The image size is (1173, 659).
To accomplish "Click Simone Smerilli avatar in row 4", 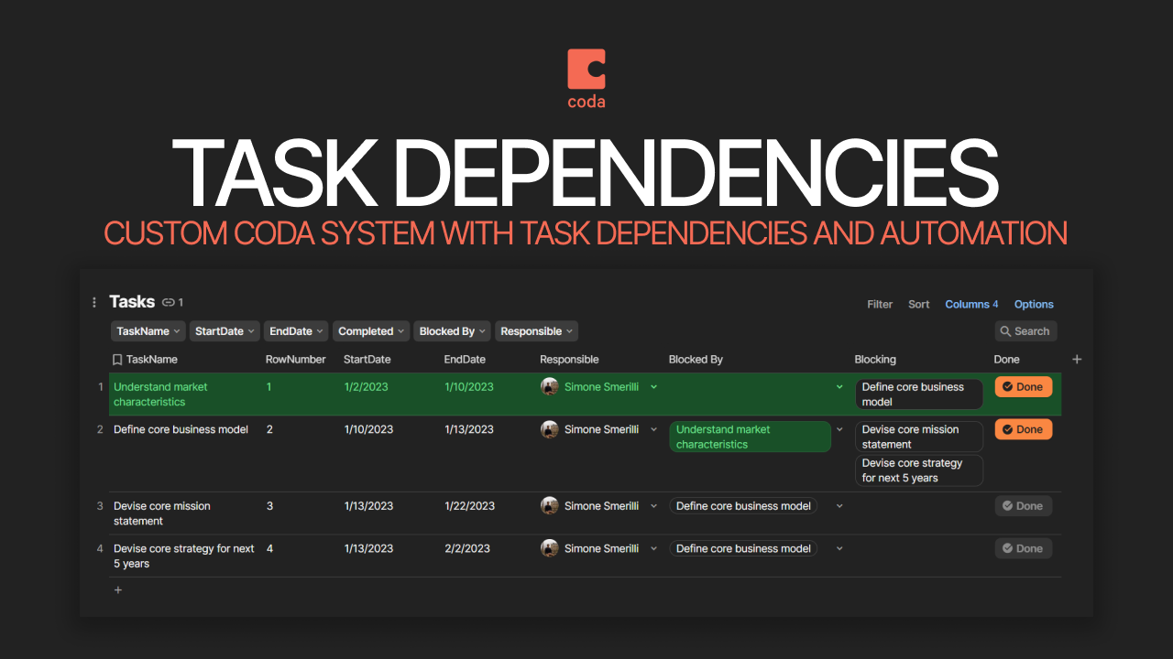I will pos(550,548).
